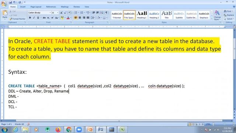Open the font size 11 dropdown
The height and width of the screenshot is (133, 236).
[x=58, y=13]
